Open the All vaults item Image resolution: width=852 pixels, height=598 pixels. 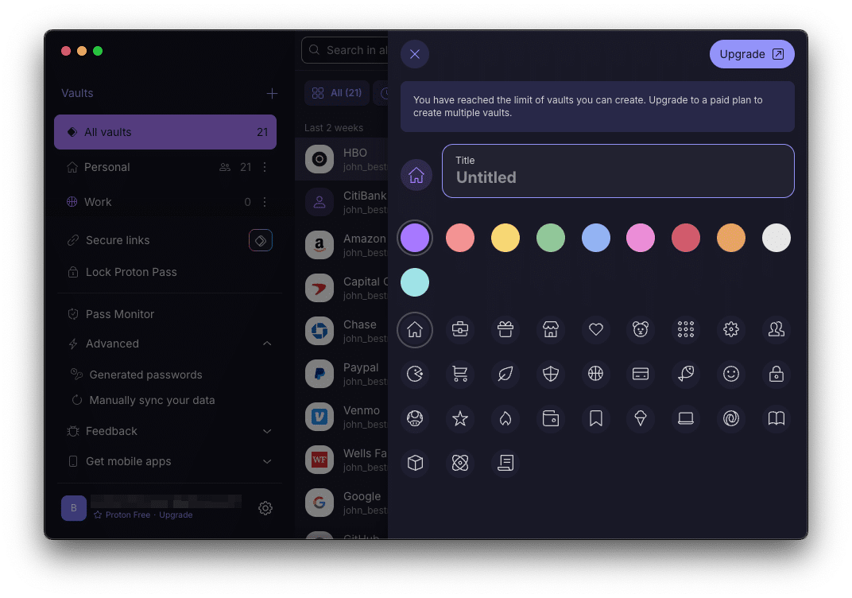click(165, 132)
